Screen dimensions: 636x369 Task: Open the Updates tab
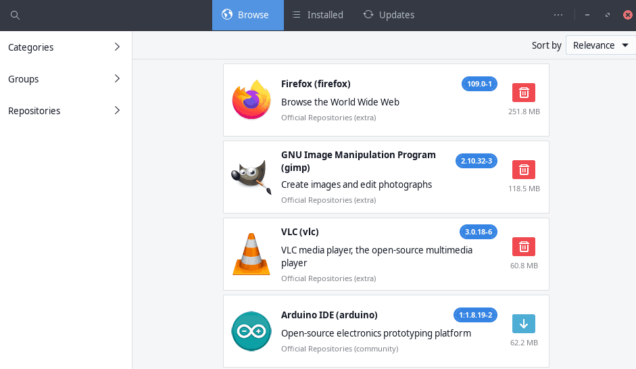pos(389,15)
